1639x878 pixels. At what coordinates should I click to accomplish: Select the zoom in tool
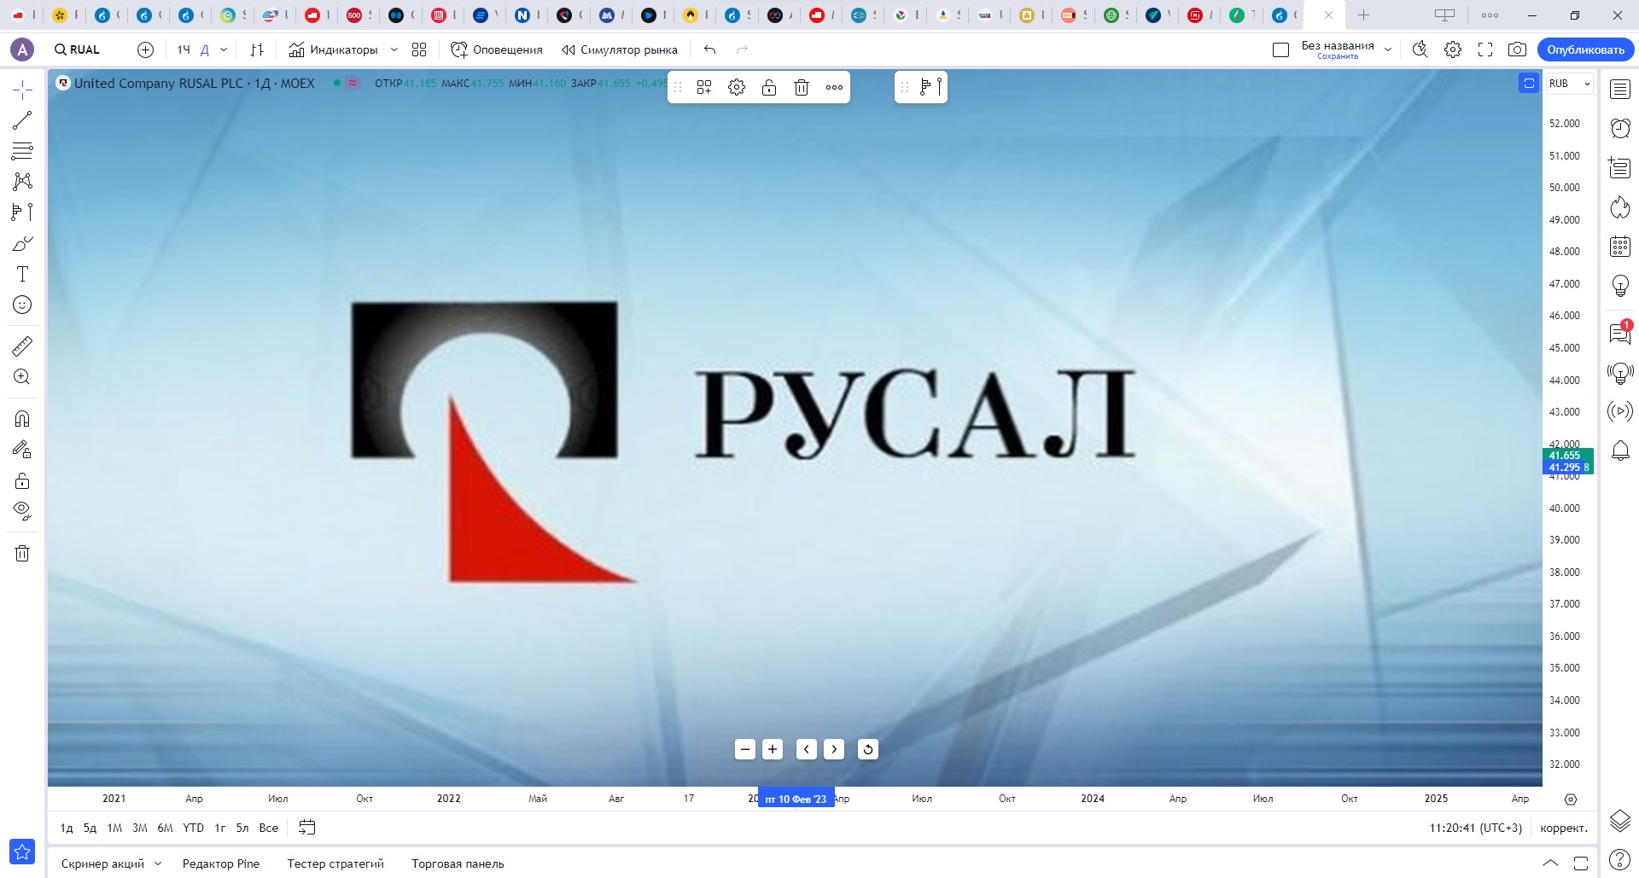[22, 377]
